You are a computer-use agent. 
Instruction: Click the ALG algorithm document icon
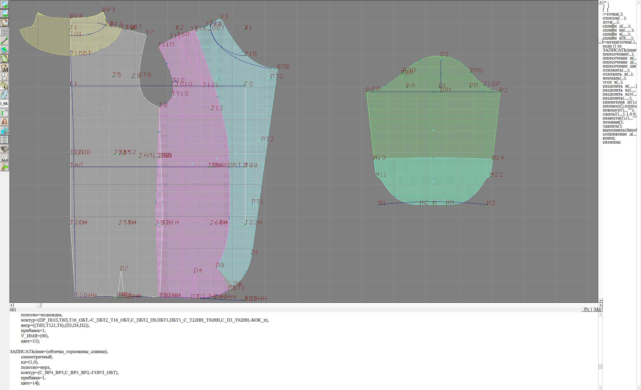pyautogui.click(x=5, y=158)
